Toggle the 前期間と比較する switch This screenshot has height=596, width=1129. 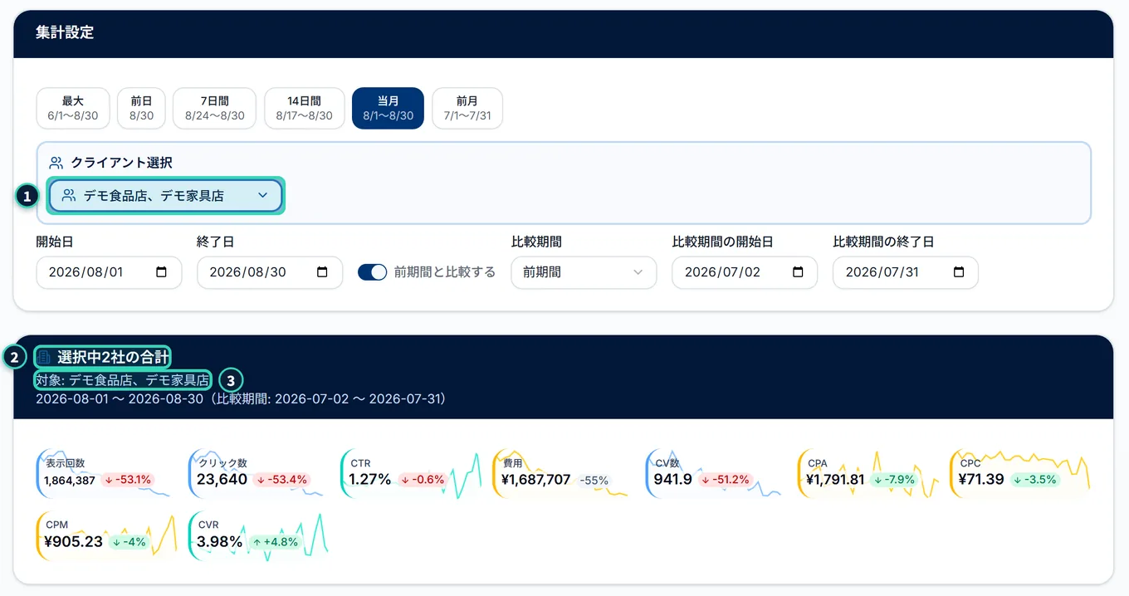point(373,272)
